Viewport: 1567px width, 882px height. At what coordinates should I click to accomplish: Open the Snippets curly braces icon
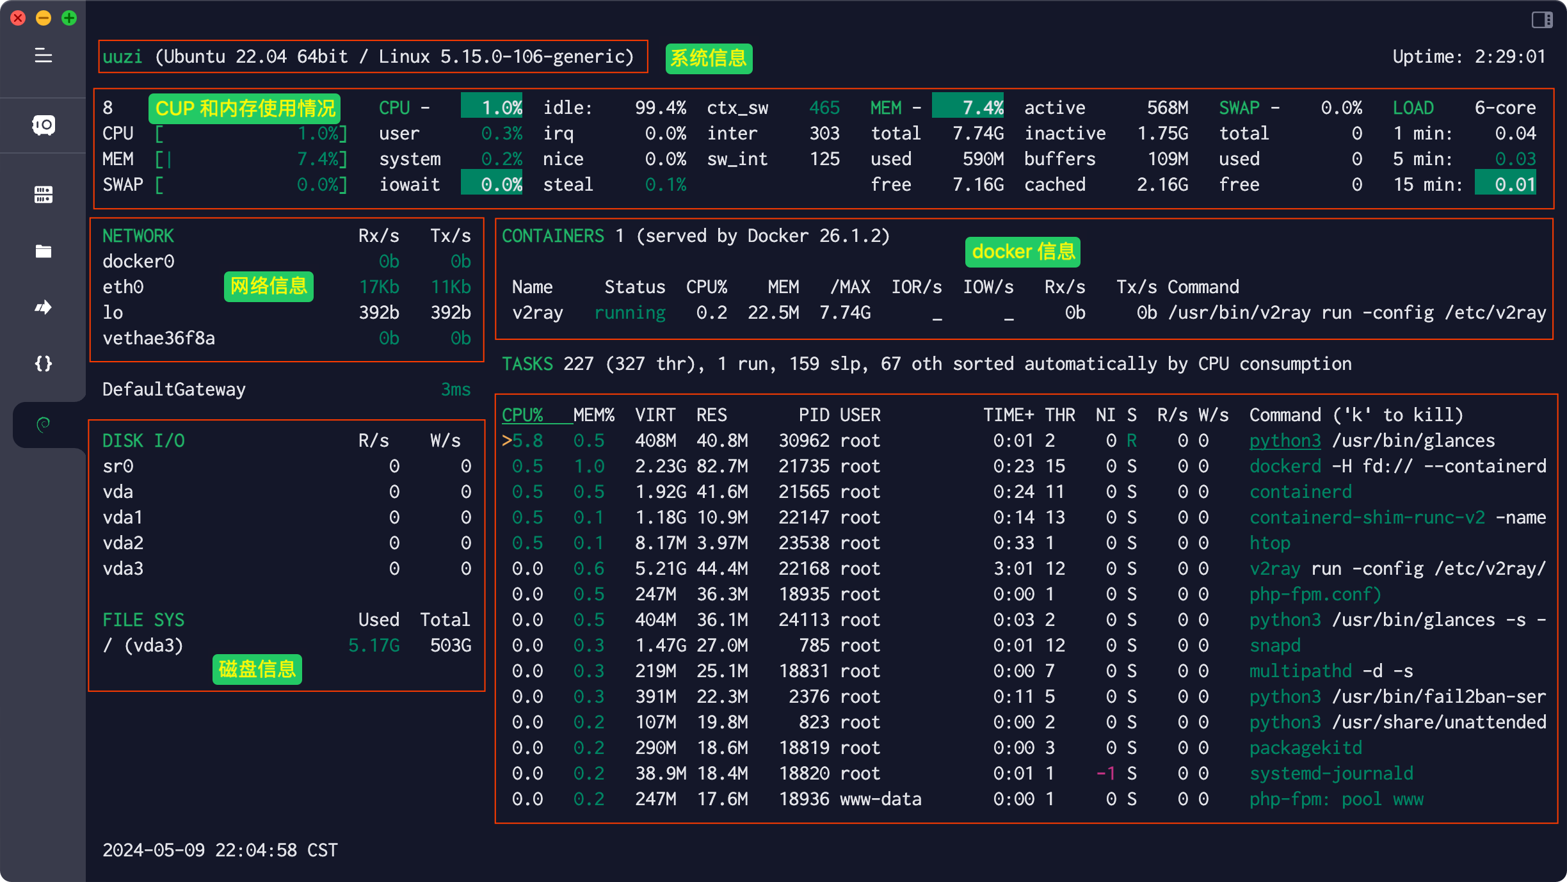(x=43, y=364)
